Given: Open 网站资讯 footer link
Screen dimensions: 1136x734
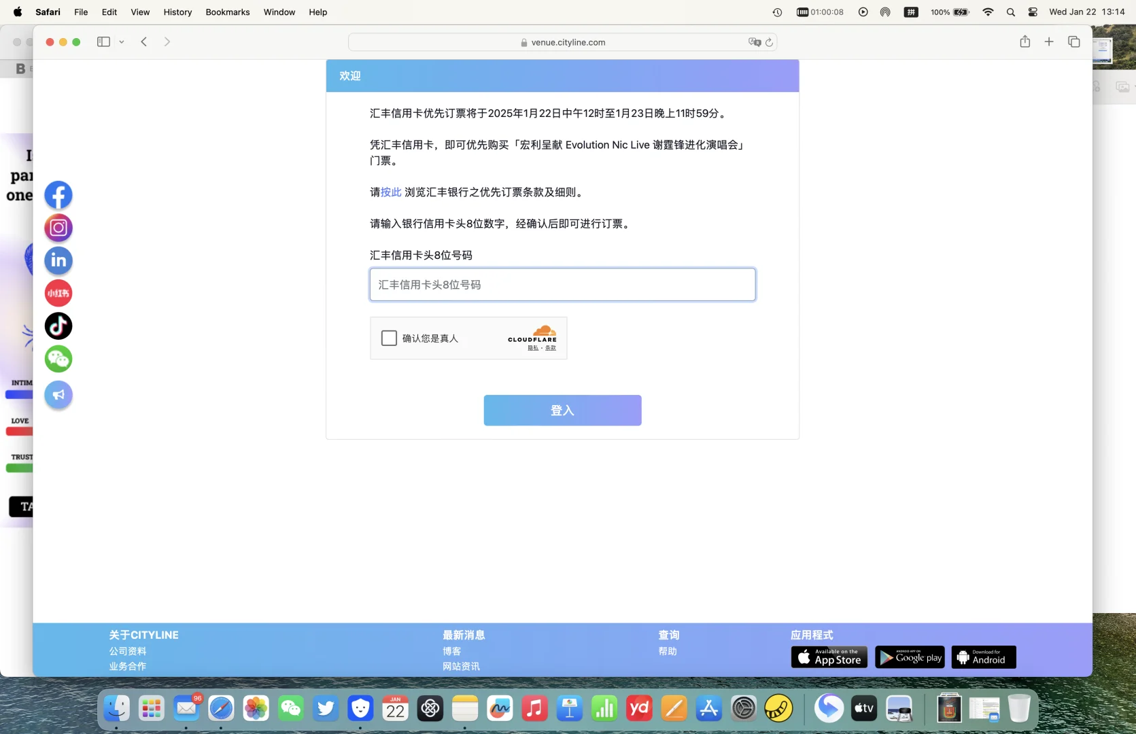Looking at the screenshot, I should coord(462,667).
